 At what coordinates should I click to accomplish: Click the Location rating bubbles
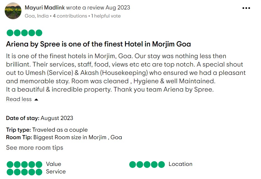(147, 164)
